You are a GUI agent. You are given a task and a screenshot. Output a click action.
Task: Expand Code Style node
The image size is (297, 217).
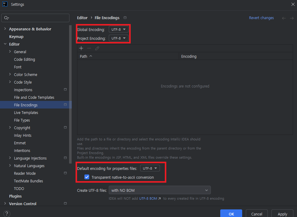(x=10, y=82)
